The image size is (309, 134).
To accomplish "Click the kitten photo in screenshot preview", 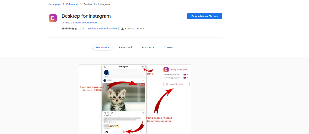I will coord(124,97).
